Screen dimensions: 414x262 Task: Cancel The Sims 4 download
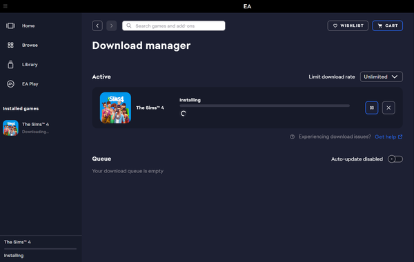388,108
